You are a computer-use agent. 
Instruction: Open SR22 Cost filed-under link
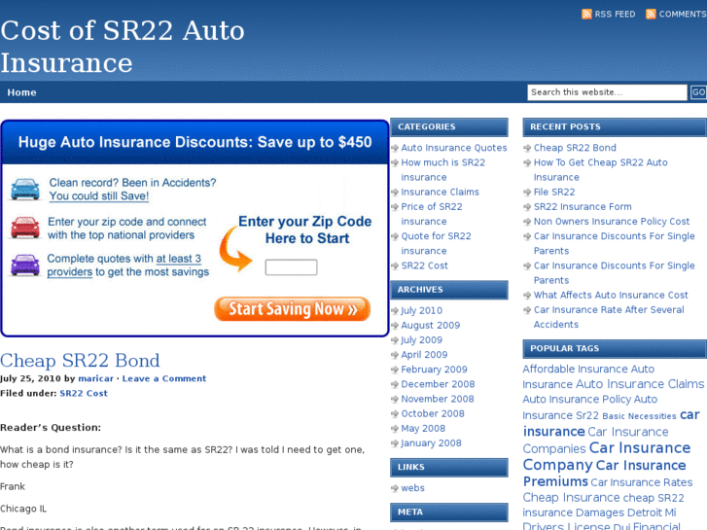tap(84, 393)
